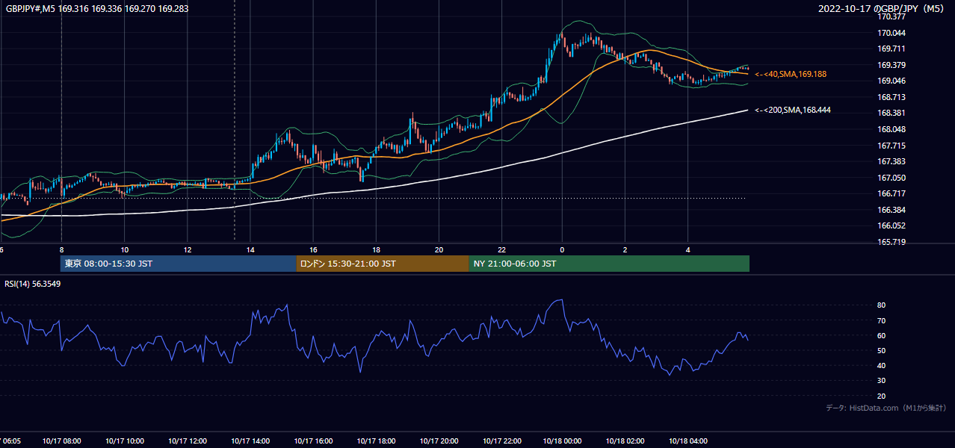Click the 10/17 10:00 date label
The image size is (955, 448).
tap(124, 441)
